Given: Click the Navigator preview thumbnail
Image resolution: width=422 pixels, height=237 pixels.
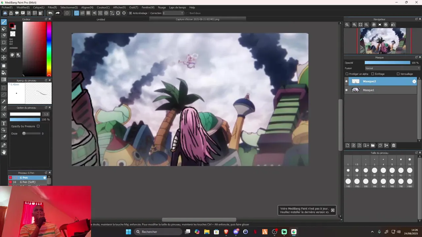Looking at the screenshot, I should pos(383,41).
